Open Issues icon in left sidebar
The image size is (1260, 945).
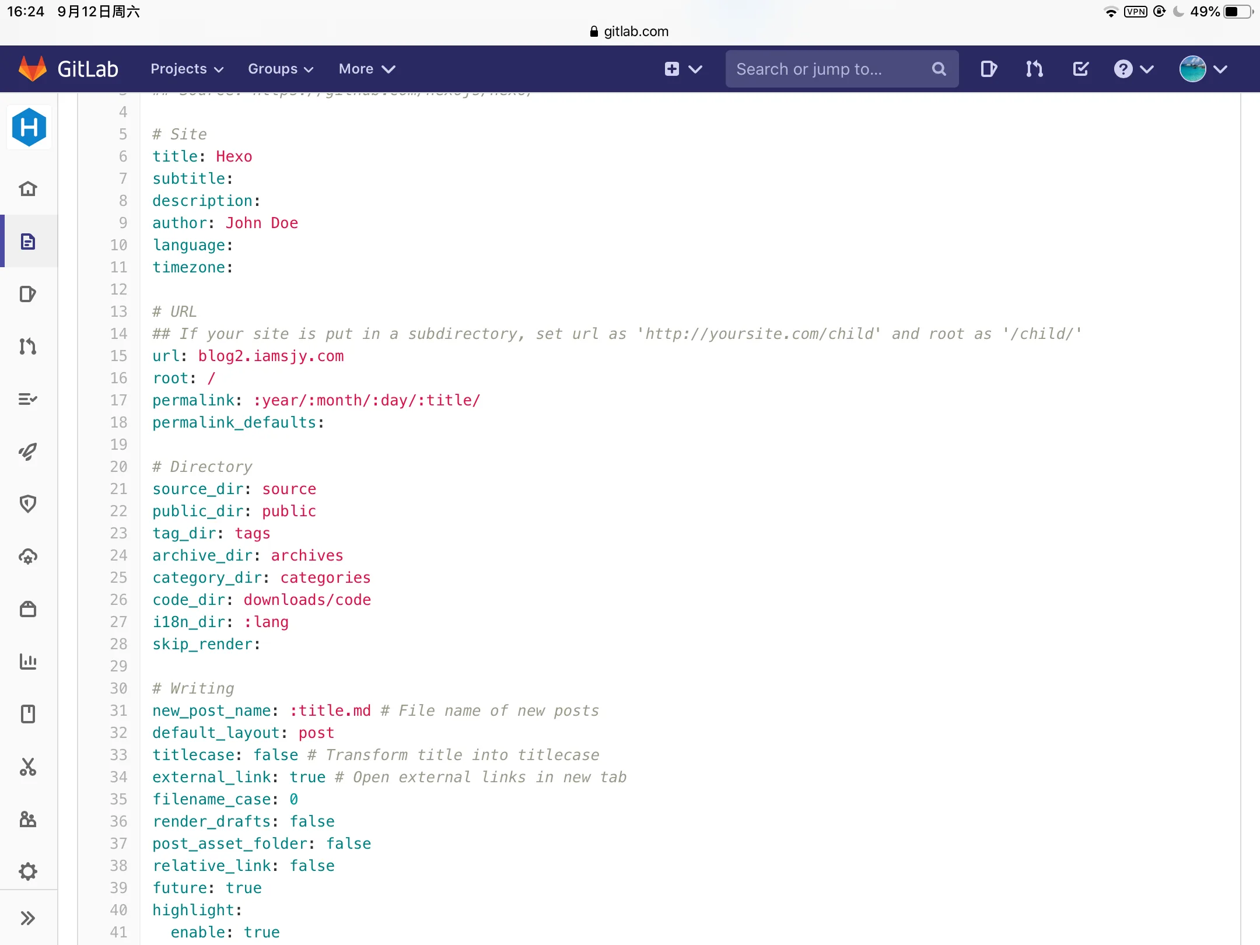pyautogui.click(x=28, y=293)
